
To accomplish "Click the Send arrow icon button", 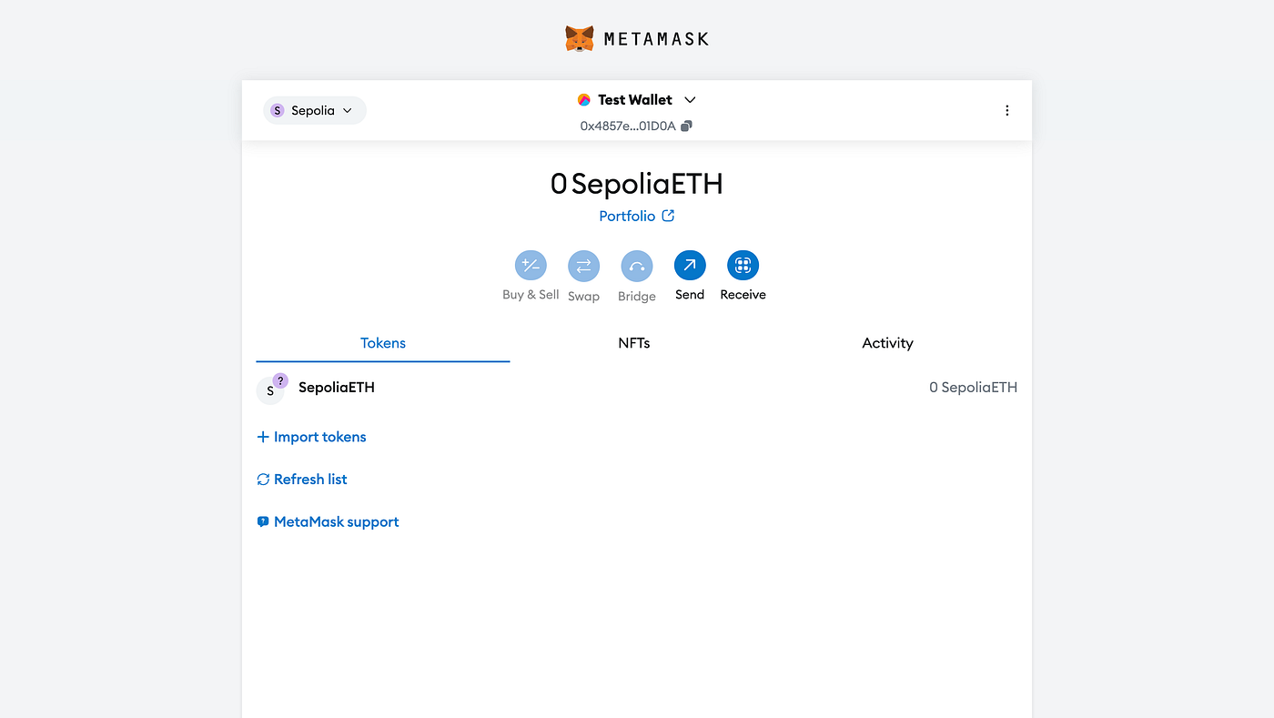I will point(690,266).
